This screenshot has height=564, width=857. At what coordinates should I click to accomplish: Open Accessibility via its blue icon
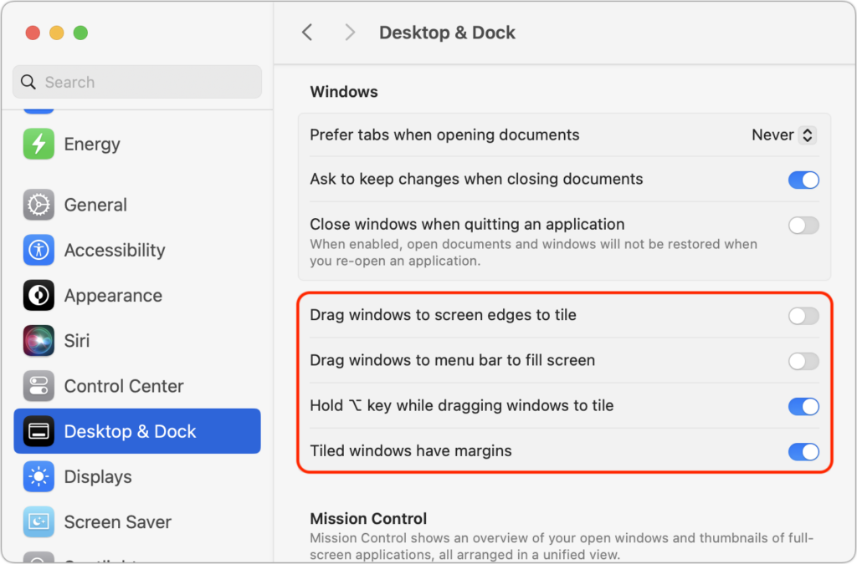(38, 250)
